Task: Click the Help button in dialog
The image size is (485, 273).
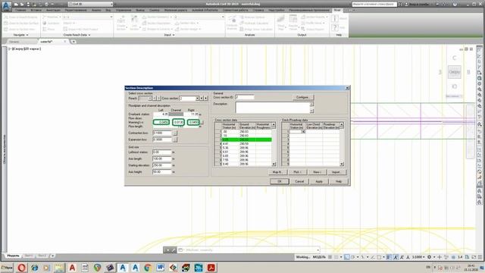Action: click(339, 181)
